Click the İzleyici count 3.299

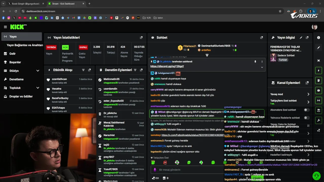coord(97,47)
